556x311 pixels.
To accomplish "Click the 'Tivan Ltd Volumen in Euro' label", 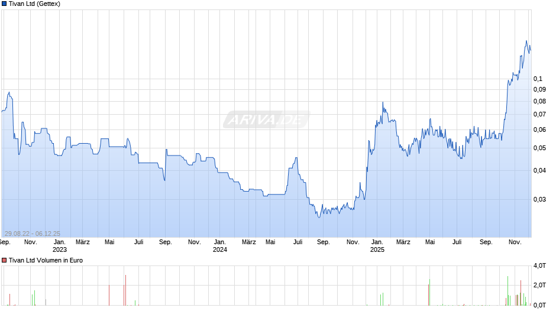I will (x=46, y=260).
